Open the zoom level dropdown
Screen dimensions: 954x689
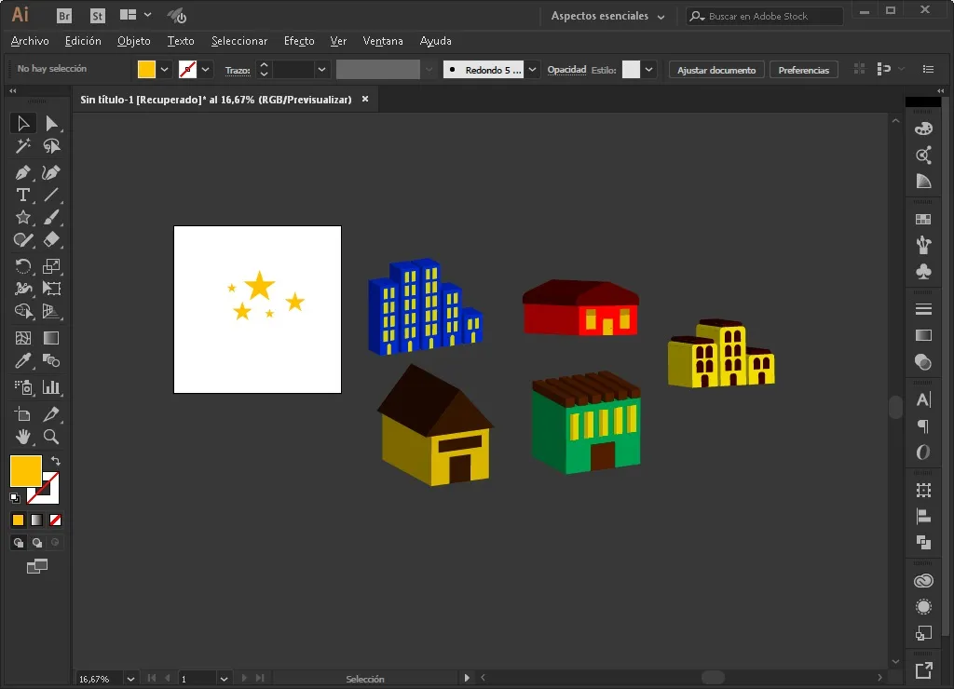coord(130,679)
